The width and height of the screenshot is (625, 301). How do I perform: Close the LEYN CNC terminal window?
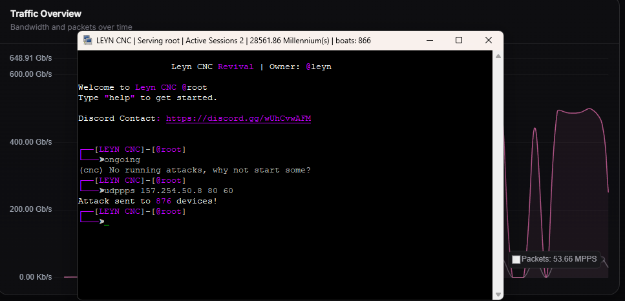pyautogui.click(x=489, y=40)
